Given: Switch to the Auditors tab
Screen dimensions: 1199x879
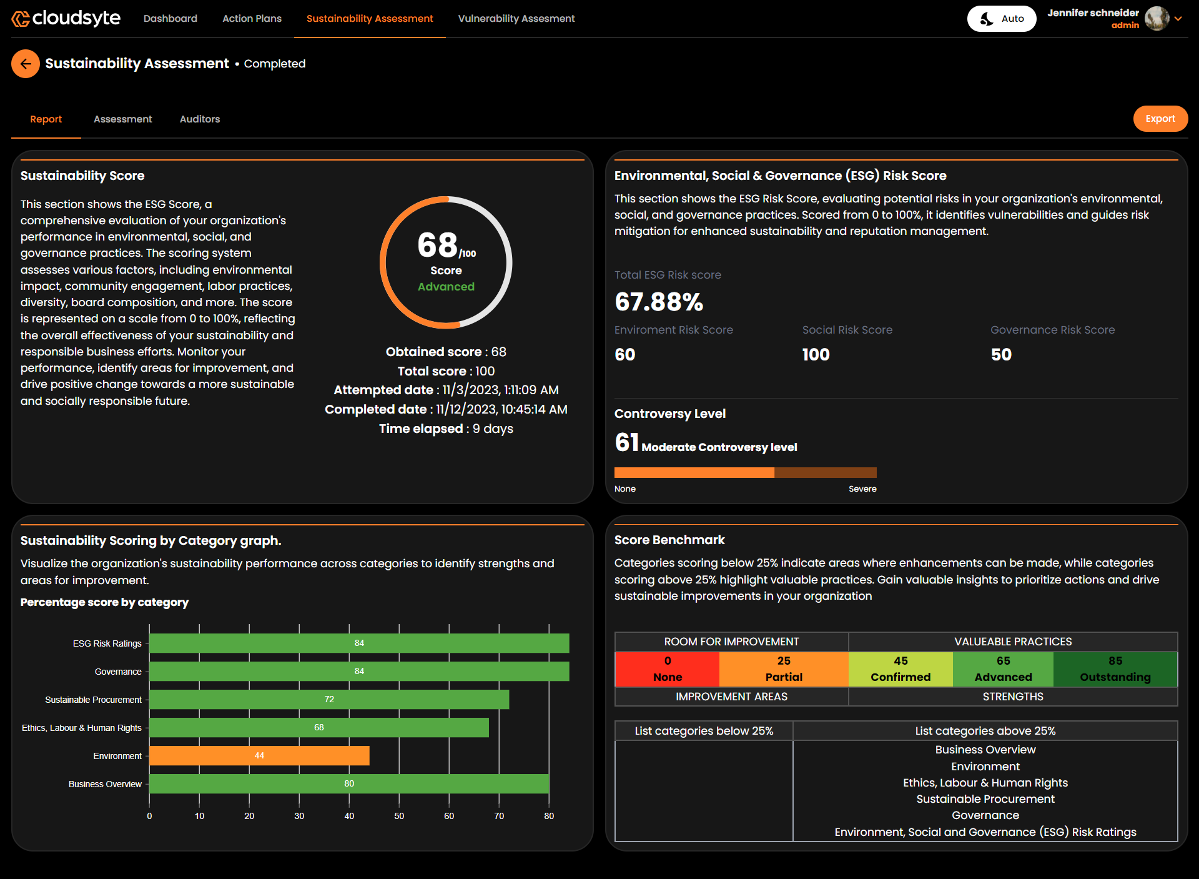Looking at the screenshot, I should coord(199,119).
